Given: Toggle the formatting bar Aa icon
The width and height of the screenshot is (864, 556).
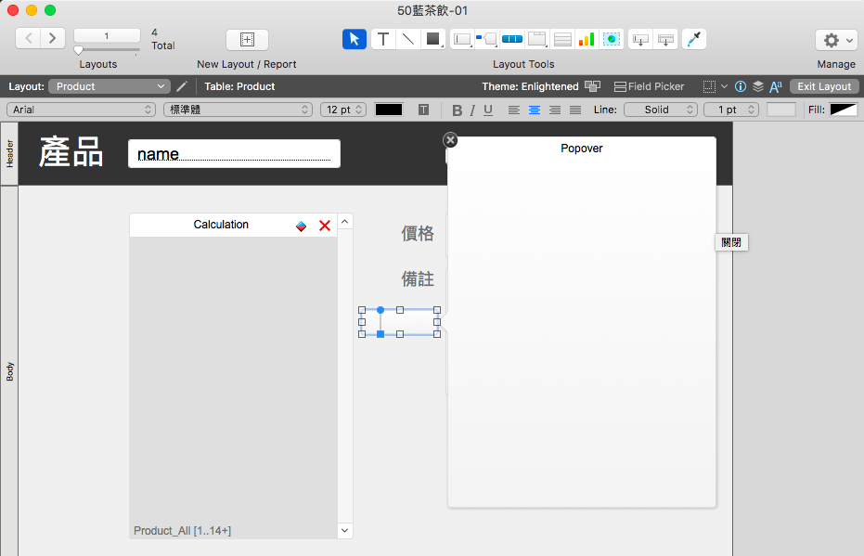Looking at the screenshot, I should (x=776, y=86).
